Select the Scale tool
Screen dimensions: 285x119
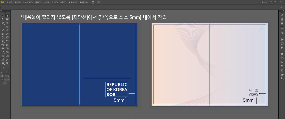7,38
